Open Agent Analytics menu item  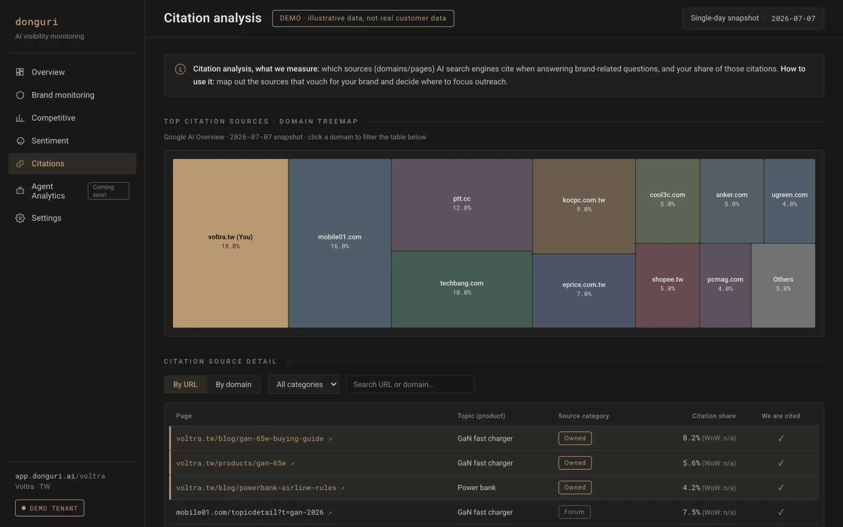click(x=72, y=191)
